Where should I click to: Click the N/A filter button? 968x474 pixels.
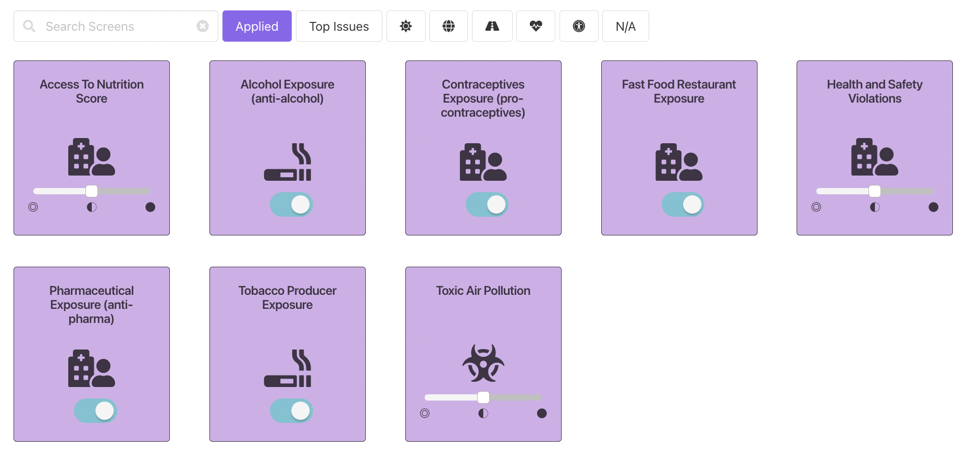point(625,26)
